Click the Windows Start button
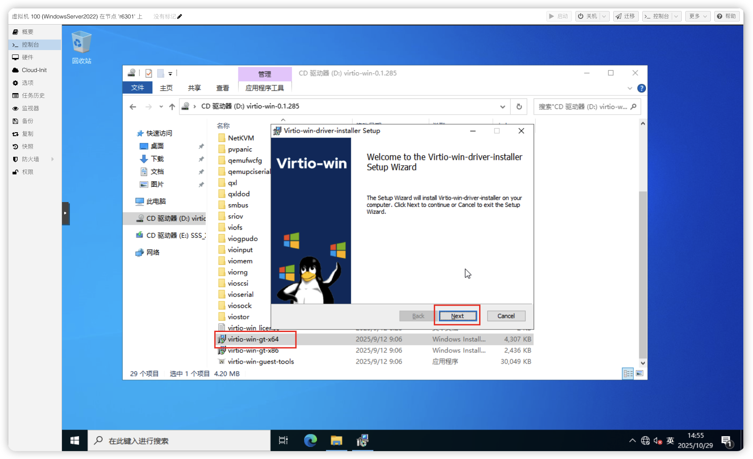The image size is (753, 459). [x=75, y=440]
